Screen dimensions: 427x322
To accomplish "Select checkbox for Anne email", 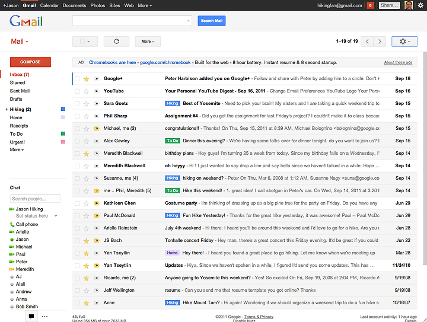I will tap(77, 303).
